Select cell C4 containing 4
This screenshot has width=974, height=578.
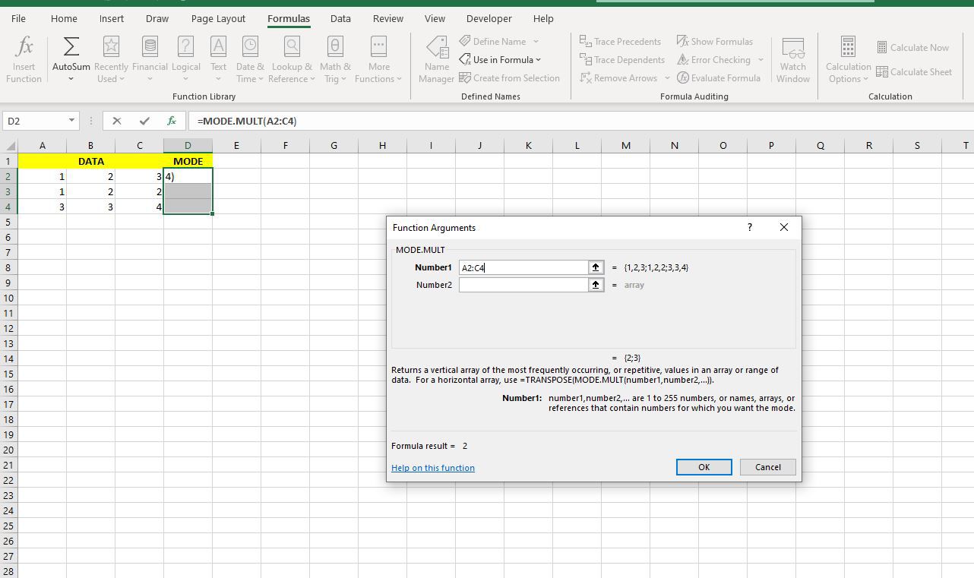(x=139, y=207)
